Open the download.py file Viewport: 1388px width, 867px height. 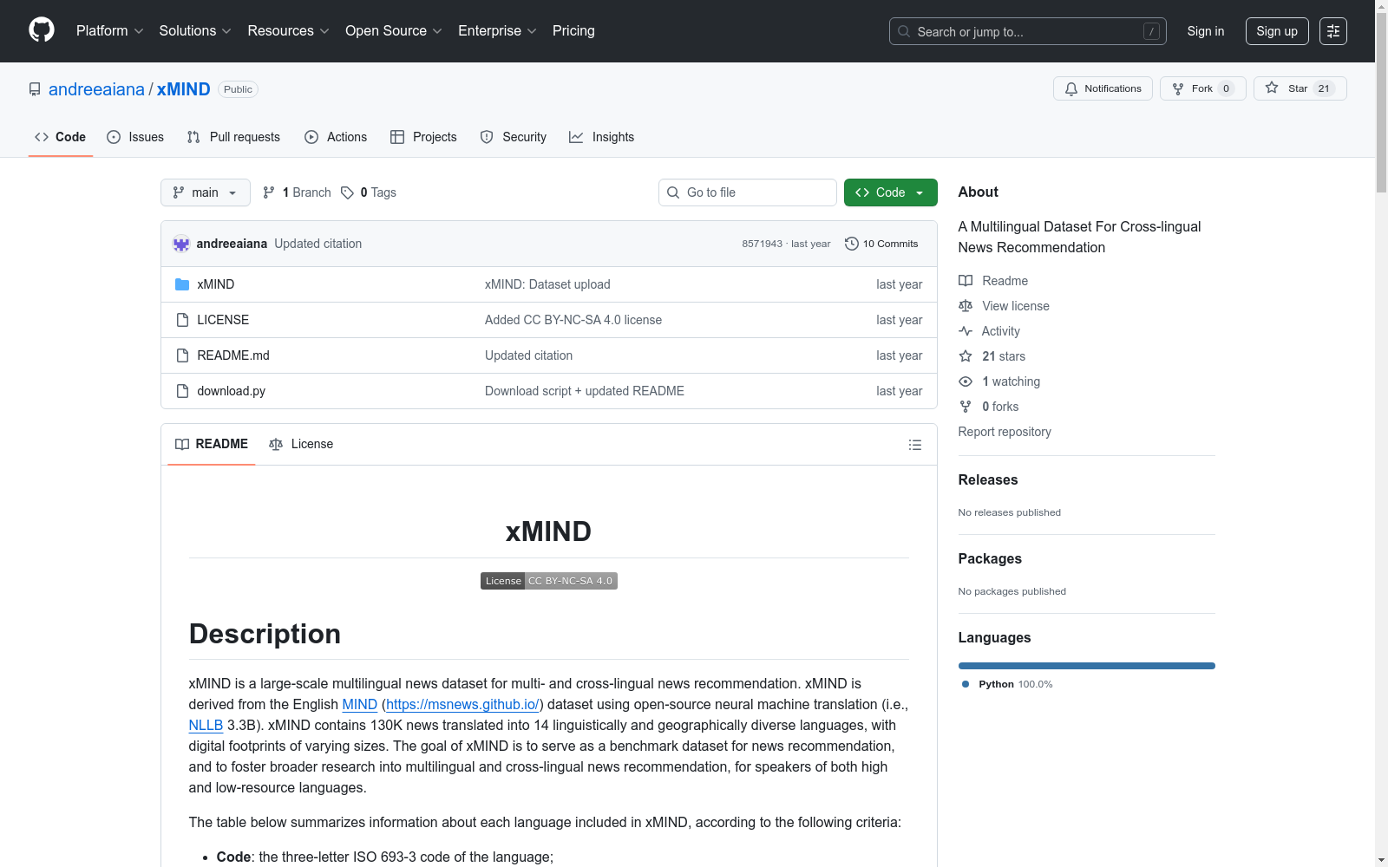point(232,391)
